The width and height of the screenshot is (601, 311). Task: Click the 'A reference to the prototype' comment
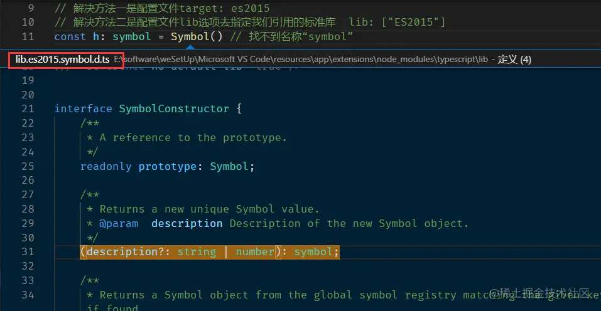193,137
